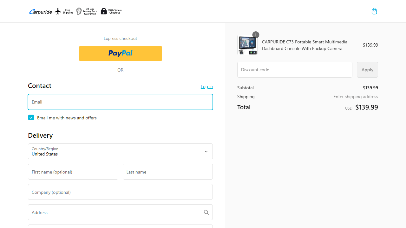406x228 pixels.
Task: Click the Shipping label in order summary
Action: (246, 97)
